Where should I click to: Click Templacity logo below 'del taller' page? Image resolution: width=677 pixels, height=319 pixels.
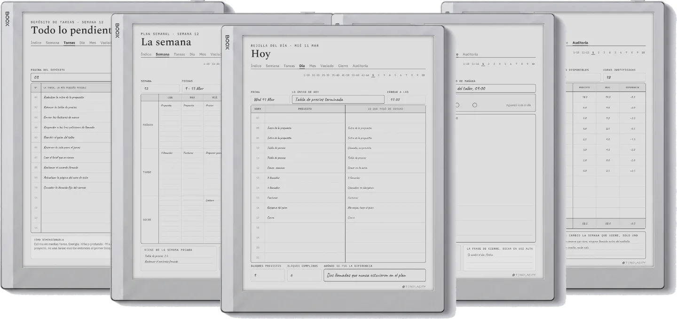coord(524,275)
